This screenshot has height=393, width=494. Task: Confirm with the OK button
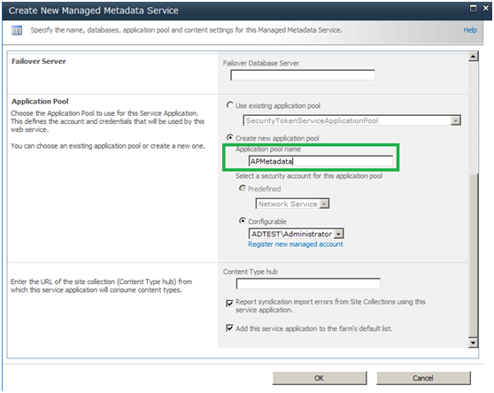pos(320,378)
